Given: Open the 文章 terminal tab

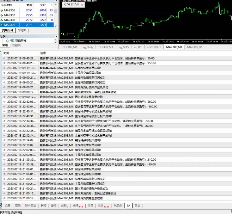Looking at the screenshot, I should point(103,206).
